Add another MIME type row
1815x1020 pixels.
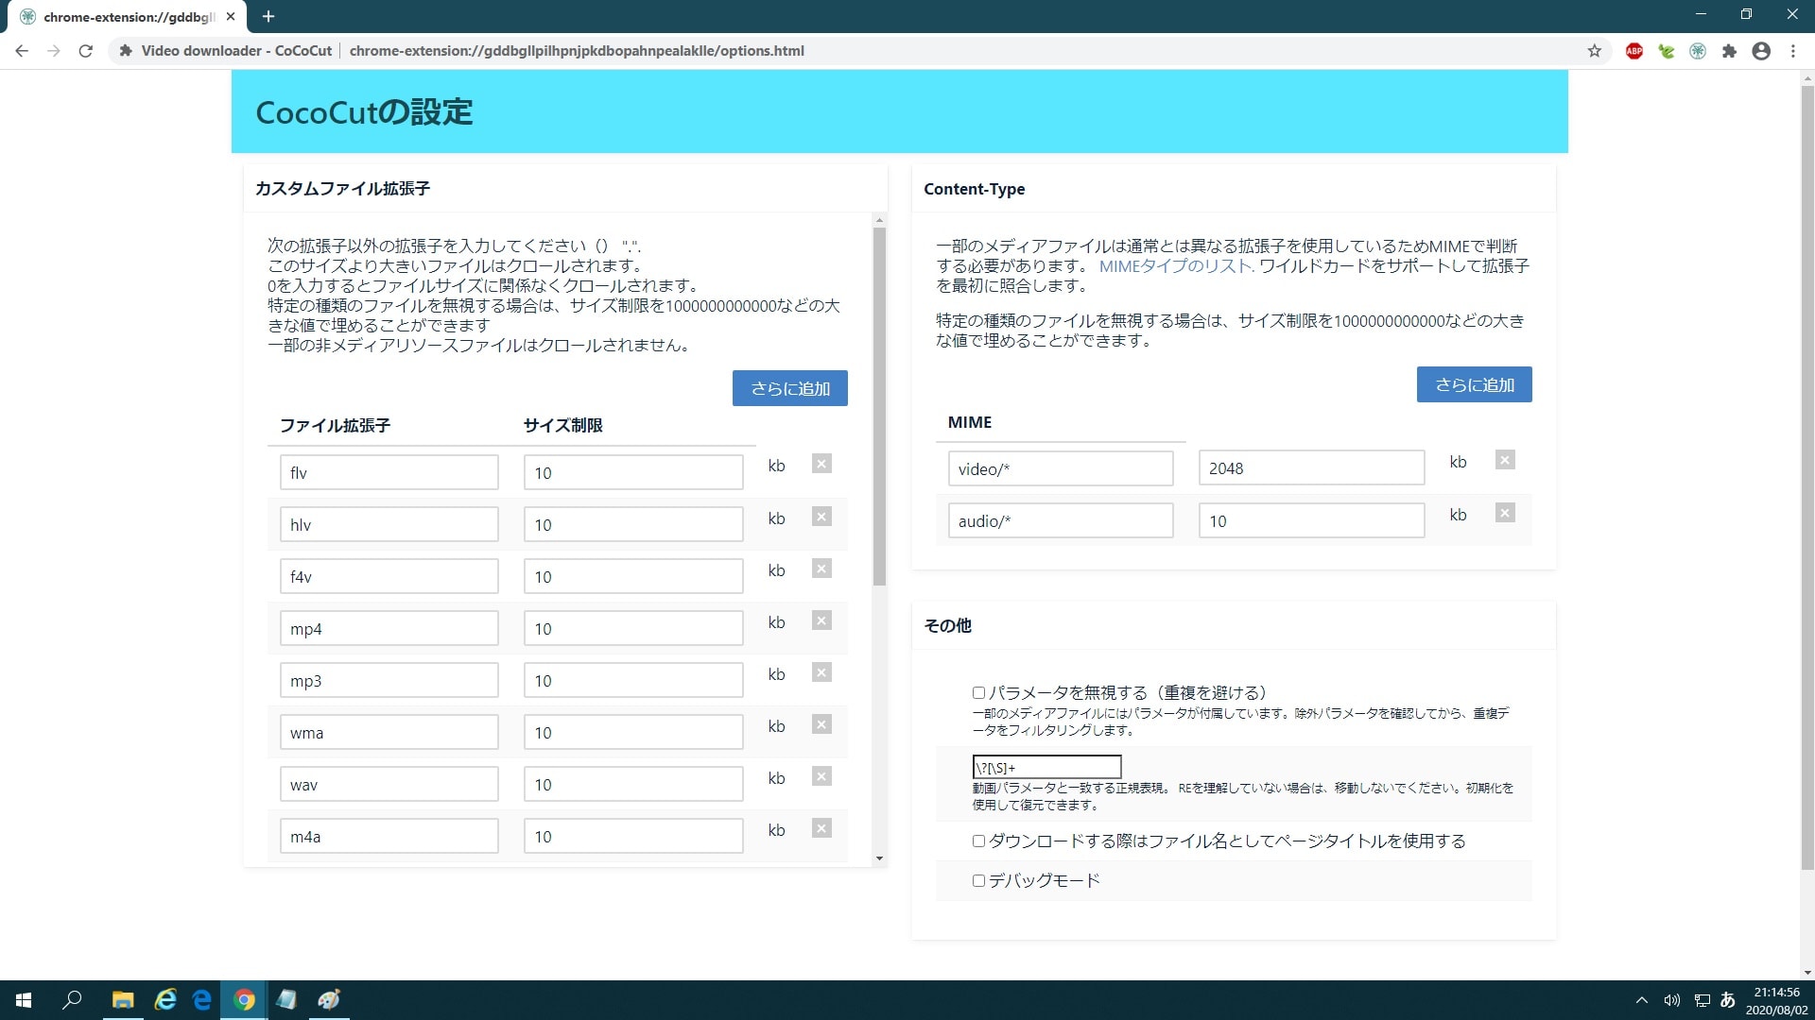point(1474,384)
